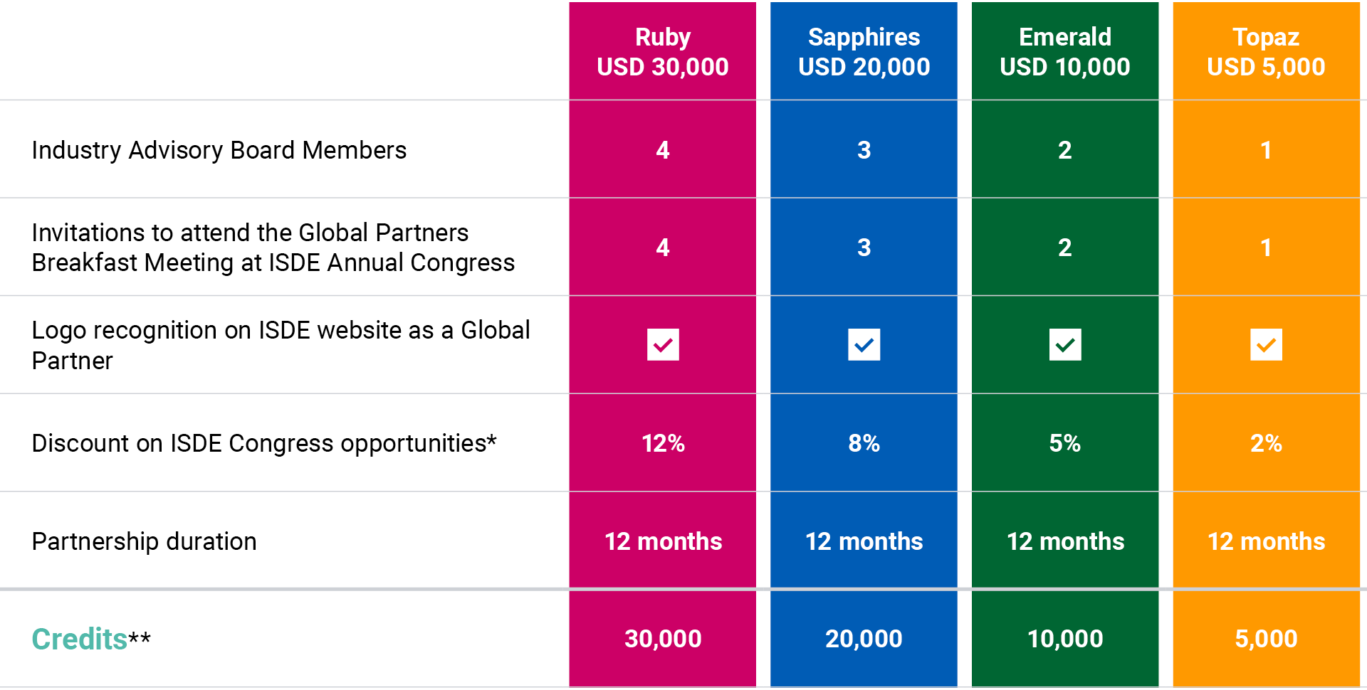Viewport: 1367px width, 690px height.
Task: Click the Industry Advisory Board Members row label
Action: click(219, 150)
